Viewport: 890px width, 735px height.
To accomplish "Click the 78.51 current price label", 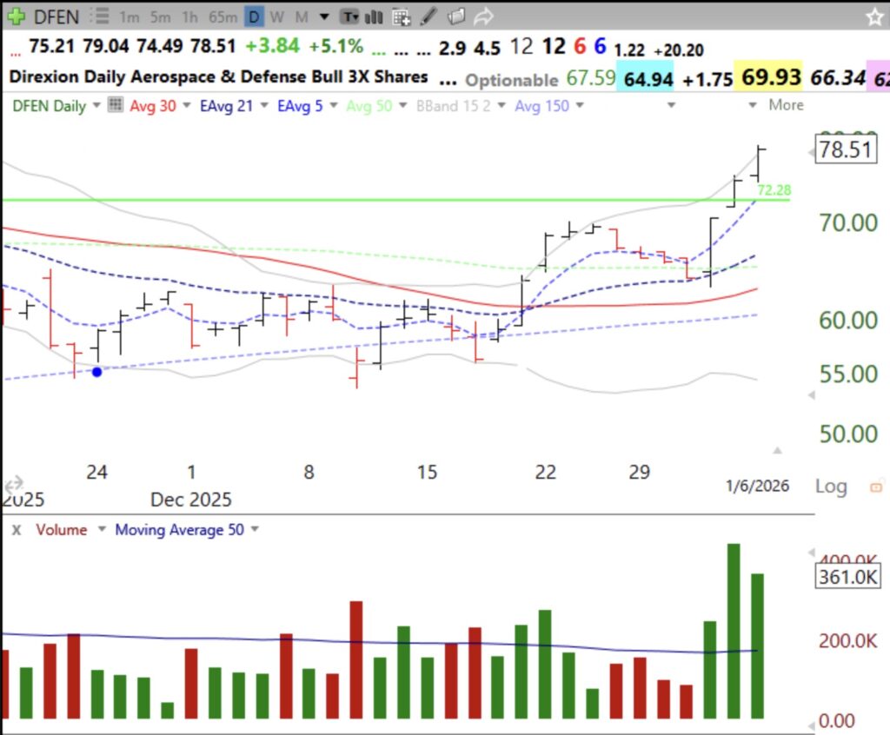I will pos(846,149).
